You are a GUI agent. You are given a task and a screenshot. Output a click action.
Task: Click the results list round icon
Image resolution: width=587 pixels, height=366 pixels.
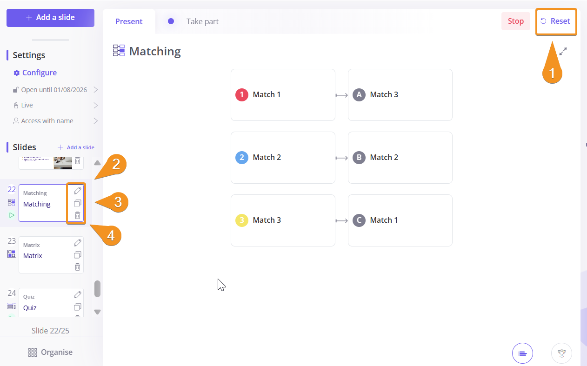coord(522,353)
